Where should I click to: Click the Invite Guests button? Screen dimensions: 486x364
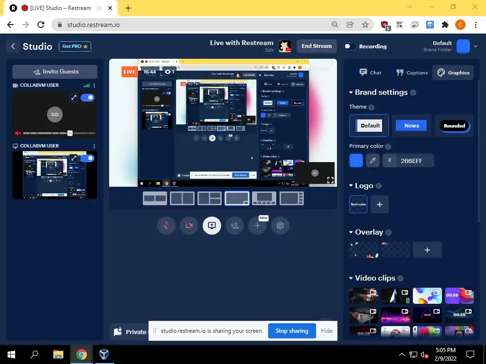click(55, 72)
